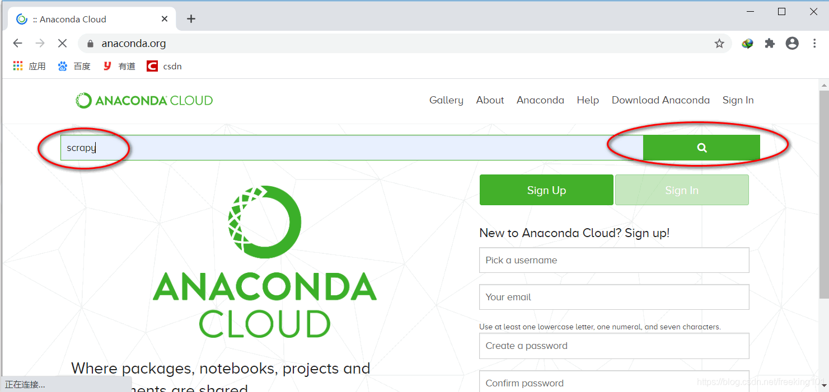Open Chrome's three-dot menu
Screen dimensions: 829x392
(x=814, y=44)
